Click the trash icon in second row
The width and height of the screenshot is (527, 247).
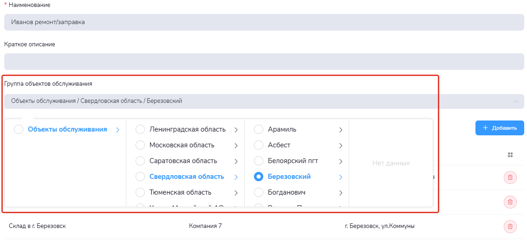tap(510, 202)
